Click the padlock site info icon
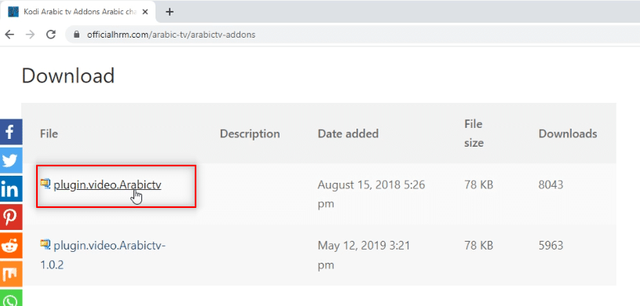 [x=76, y=35]
